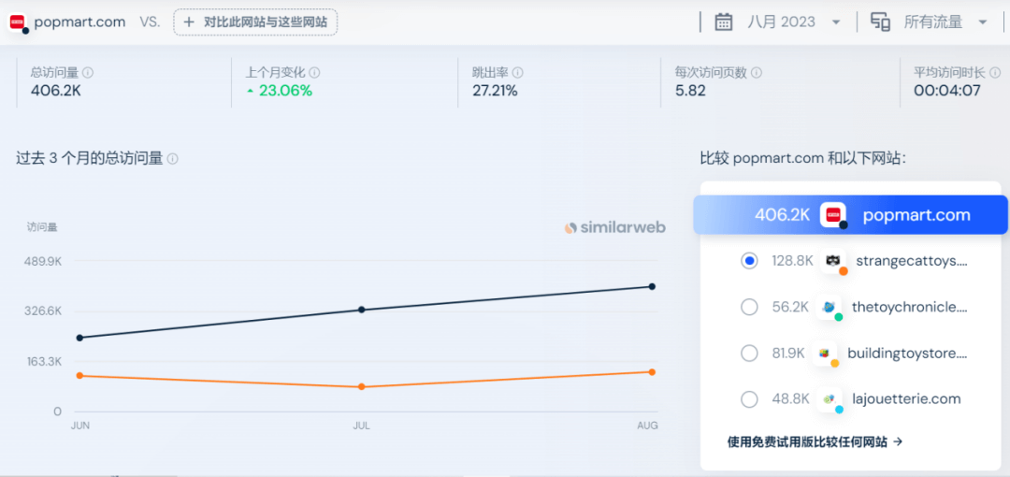1010x477 pixels.
Task: Click the devices icon beside 所有流量
Action: [880, 22]
